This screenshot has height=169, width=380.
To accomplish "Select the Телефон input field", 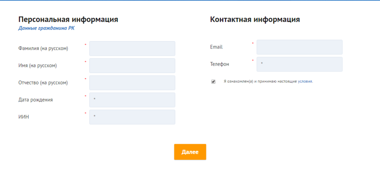I will tap(299, 64).
